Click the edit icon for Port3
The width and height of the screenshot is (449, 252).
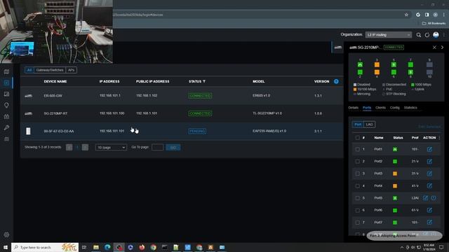tap(429, 174)
